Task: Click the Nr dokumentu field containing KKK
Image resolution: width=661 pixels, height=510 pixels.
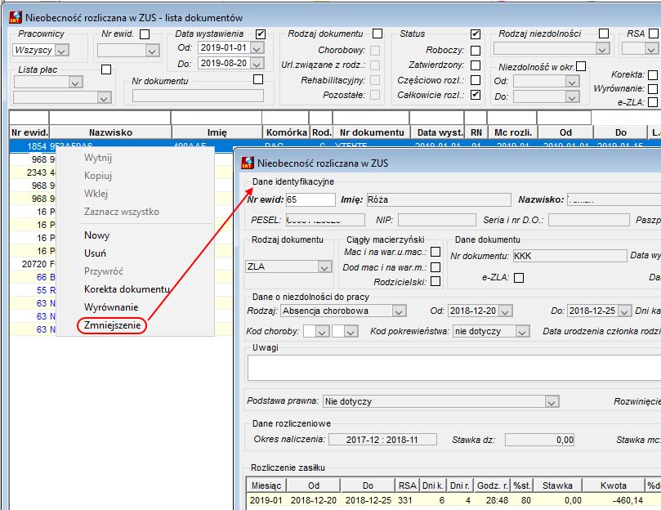Action: [x=570, y=256]
